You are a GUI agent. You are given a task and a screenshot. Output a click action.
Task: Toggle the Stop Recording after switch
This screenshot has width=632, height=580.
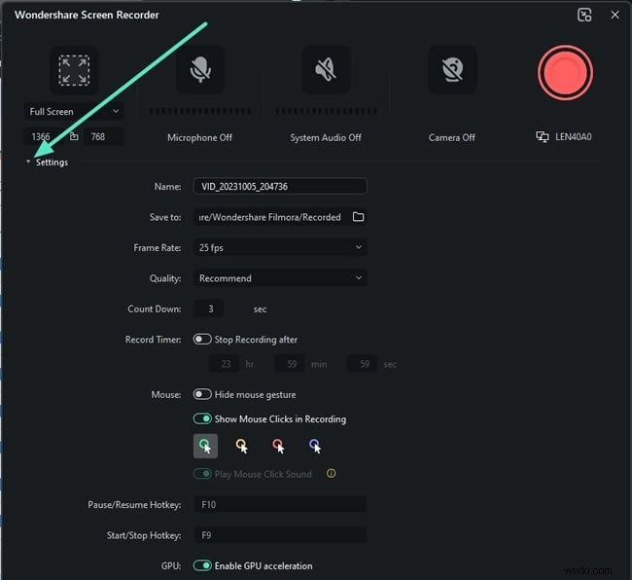point(202,340)
